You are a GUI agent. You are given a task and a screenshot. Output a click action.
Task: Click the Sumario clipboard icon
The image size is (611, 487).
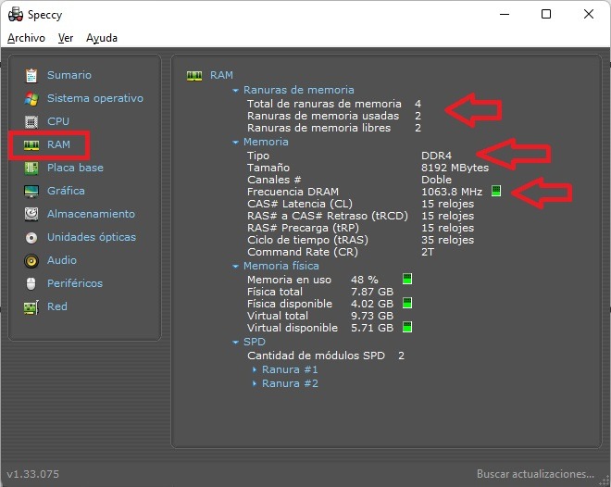coord(31,76)
